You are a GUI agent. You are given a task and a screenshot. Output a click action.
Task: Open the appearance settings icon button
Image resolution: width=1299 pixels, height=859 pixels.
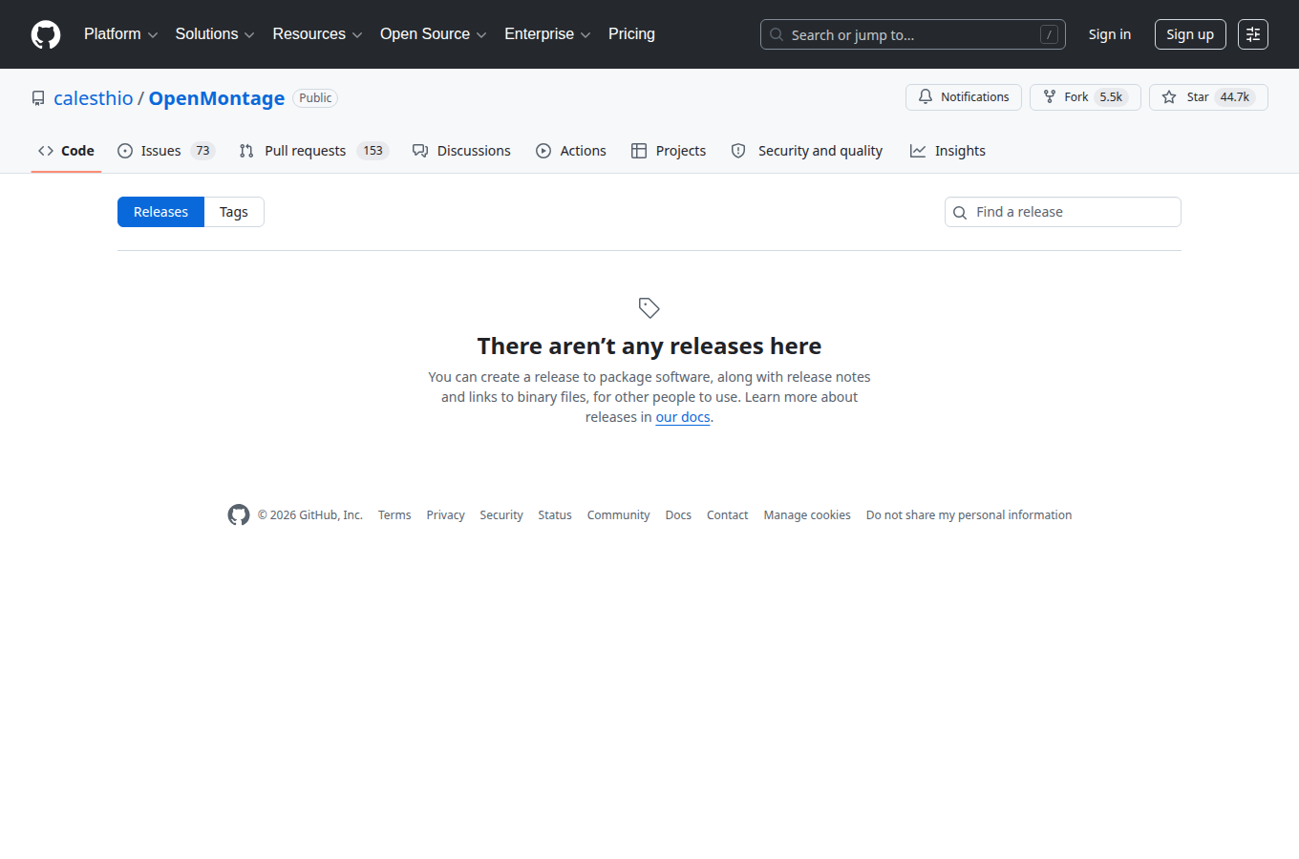point(1253,34)
